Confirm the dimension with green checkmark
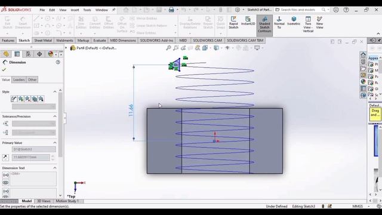The image size is (382, 215). (4, 70)
